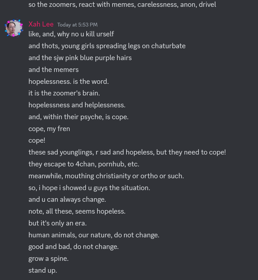This screenshot has width=258, height=280.
Task: Click the "but it's only an era." message
Action: 58,223
